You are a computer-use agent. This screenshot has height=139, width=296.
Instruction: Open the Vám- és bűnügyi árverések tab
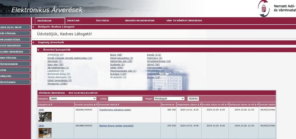(184, 21)
